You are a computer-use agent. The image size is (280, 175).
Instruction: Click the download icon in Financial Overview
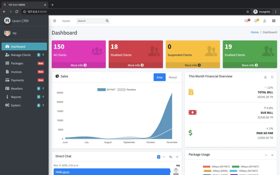(265, 77)
